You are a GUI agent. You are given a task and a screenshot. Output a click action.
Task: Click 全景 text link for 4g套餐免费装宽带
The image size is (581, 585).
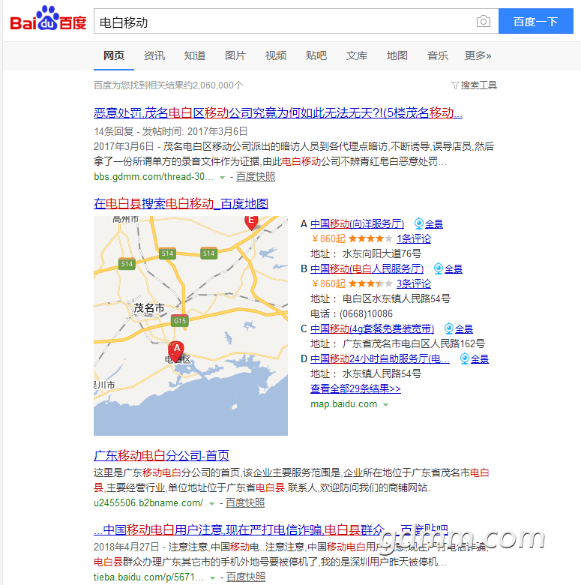[x=463, y=329]
